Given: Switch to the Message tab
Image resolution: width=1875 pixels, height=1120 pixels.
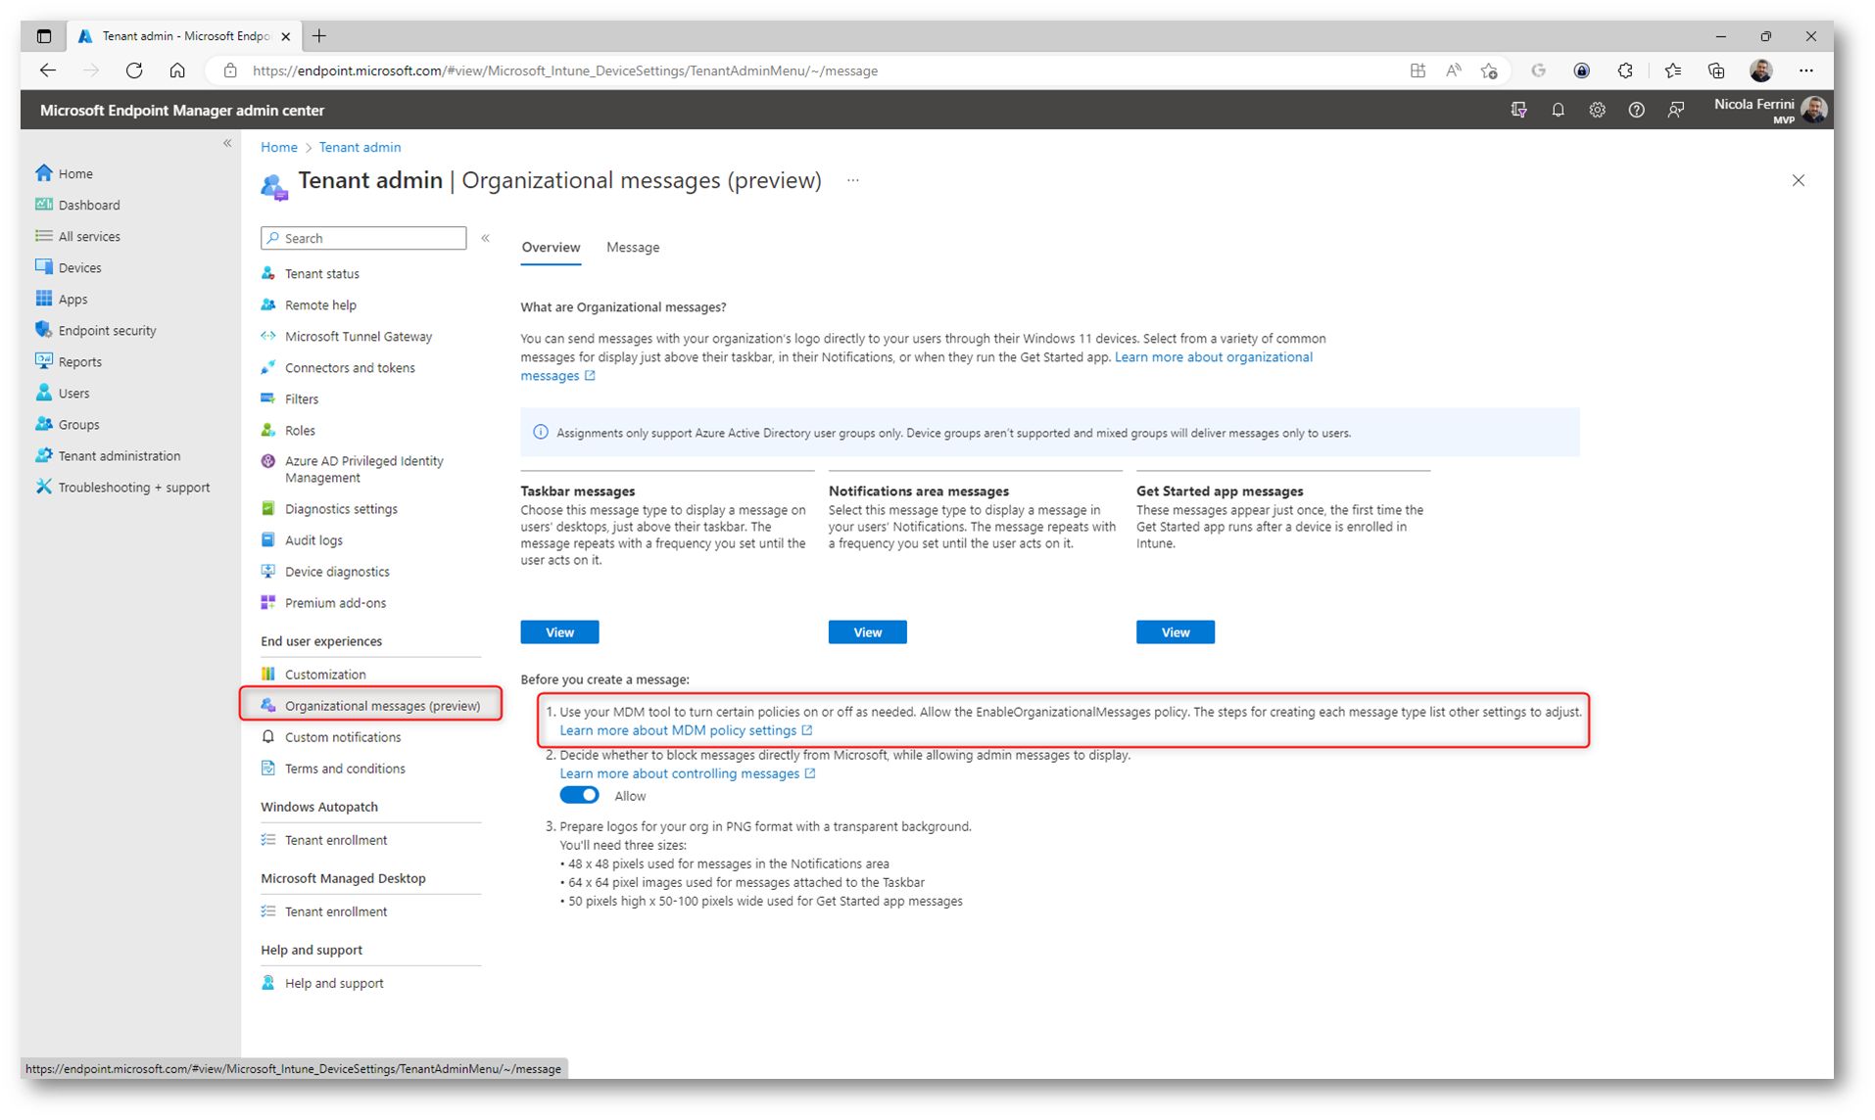Looking at the screenshot, I should [x=633, y=247].
